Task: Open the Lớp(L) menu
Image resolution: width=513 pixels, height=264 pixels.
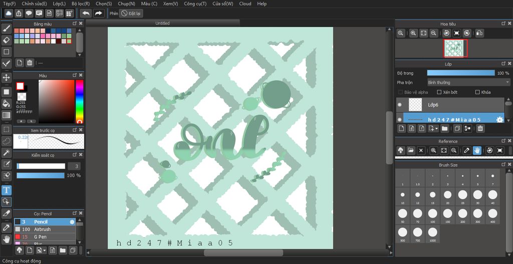Action: click(59, 3)
